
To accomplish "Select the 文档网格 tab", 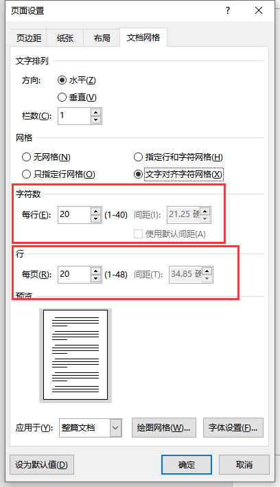I will coord(143,37).
